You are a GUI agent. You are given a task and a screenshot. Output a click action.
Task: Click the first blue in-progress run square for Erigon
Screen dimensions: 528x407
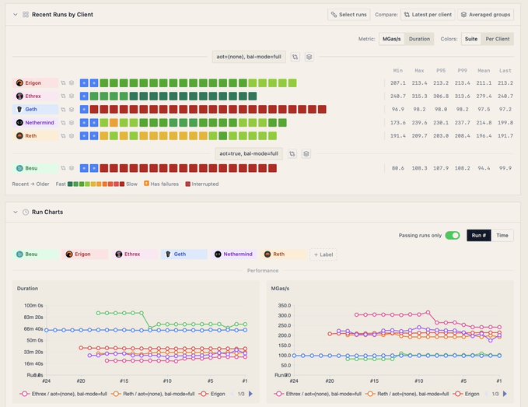84,83
